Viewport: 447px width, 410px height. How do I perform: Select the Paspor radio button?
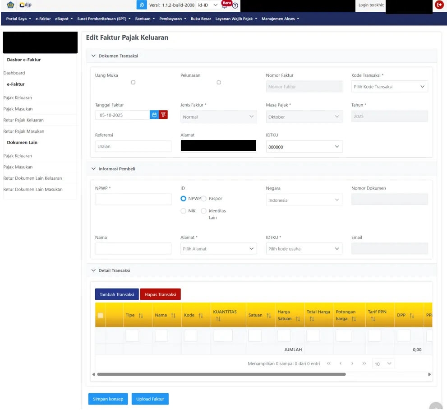[x=204, y=199]
